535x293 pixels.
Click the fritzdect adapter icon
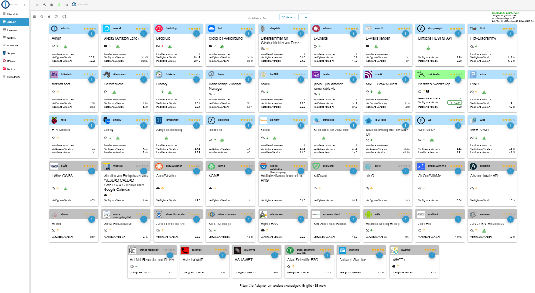[x=54, y=74]
